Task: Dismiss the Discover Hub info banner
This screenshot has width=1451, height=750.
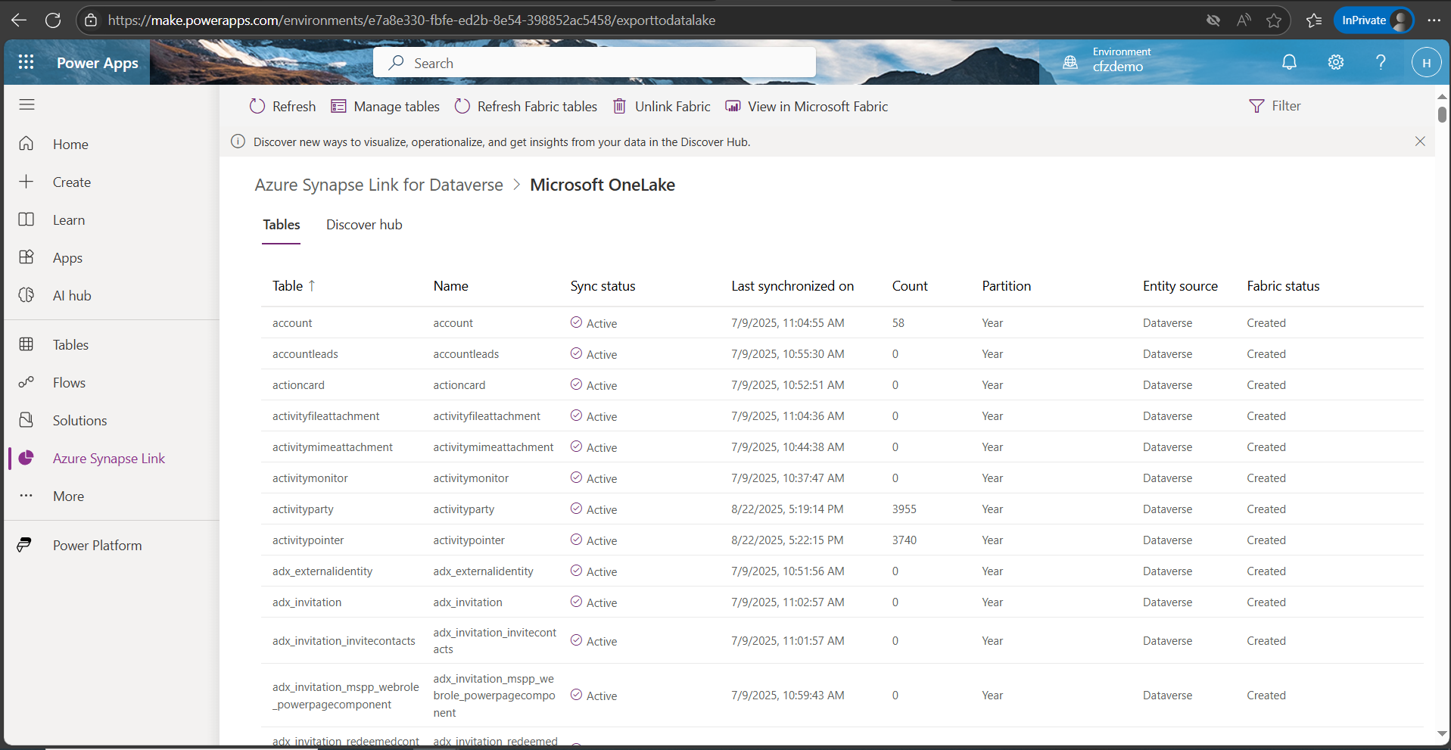Action: click(x=1420, y=142)
